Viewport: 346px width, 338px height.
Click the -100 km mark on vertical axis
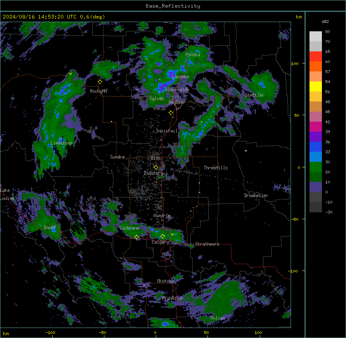pos(293,271)
